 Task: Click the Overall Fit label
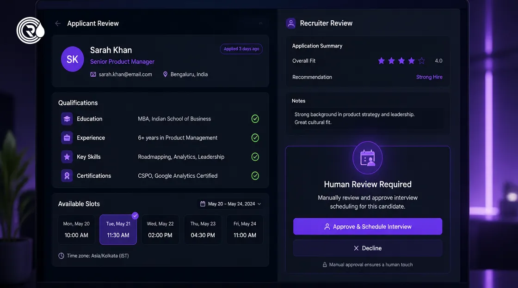pyautogui.click(x=303, y=61)
